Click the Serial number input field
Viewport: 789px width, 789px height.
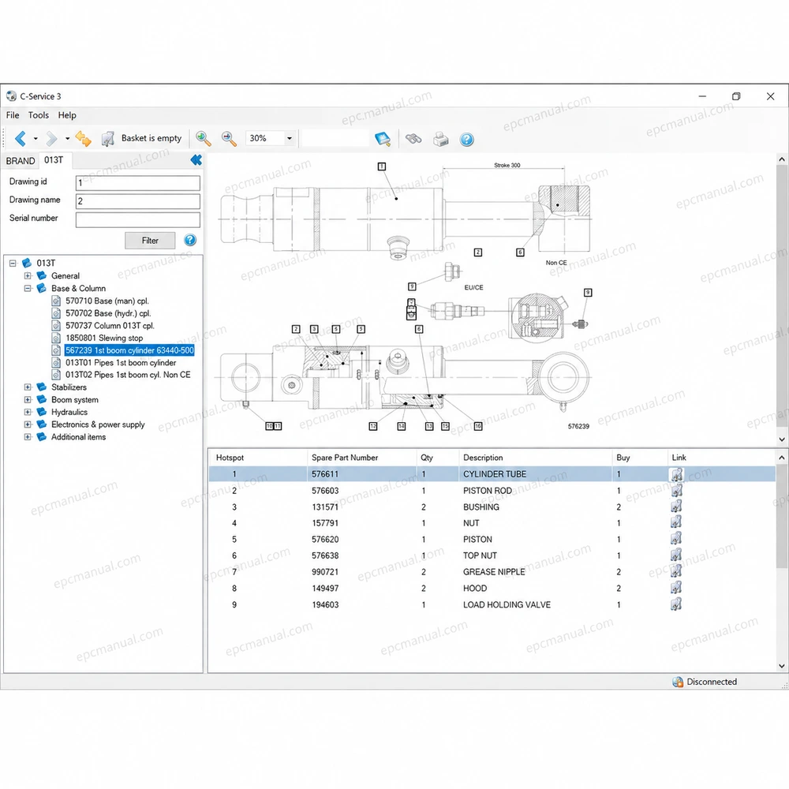138,220
